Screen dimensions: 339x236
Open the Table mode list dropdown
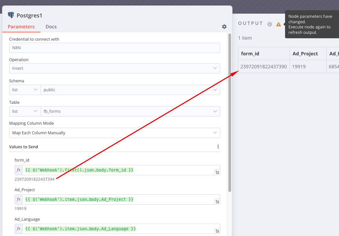(25, 111)
